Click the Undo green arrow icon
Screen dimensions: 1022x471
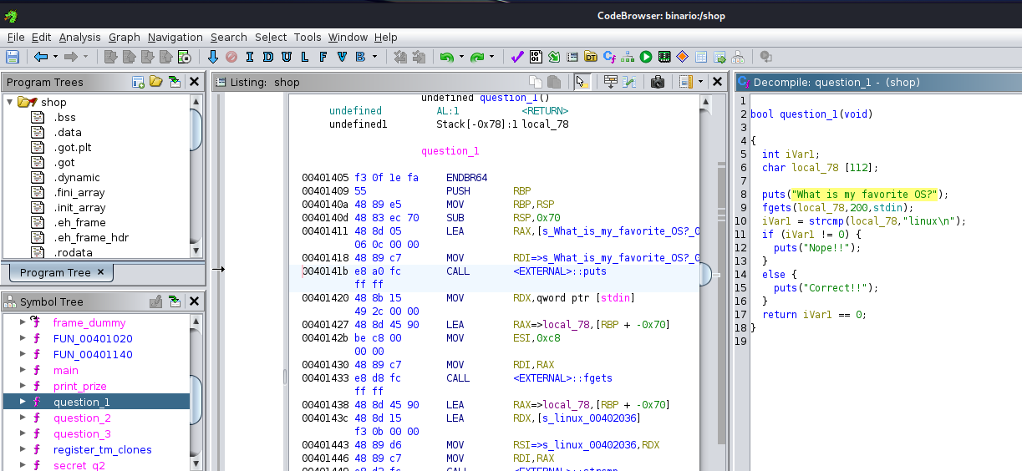point(447,57)
